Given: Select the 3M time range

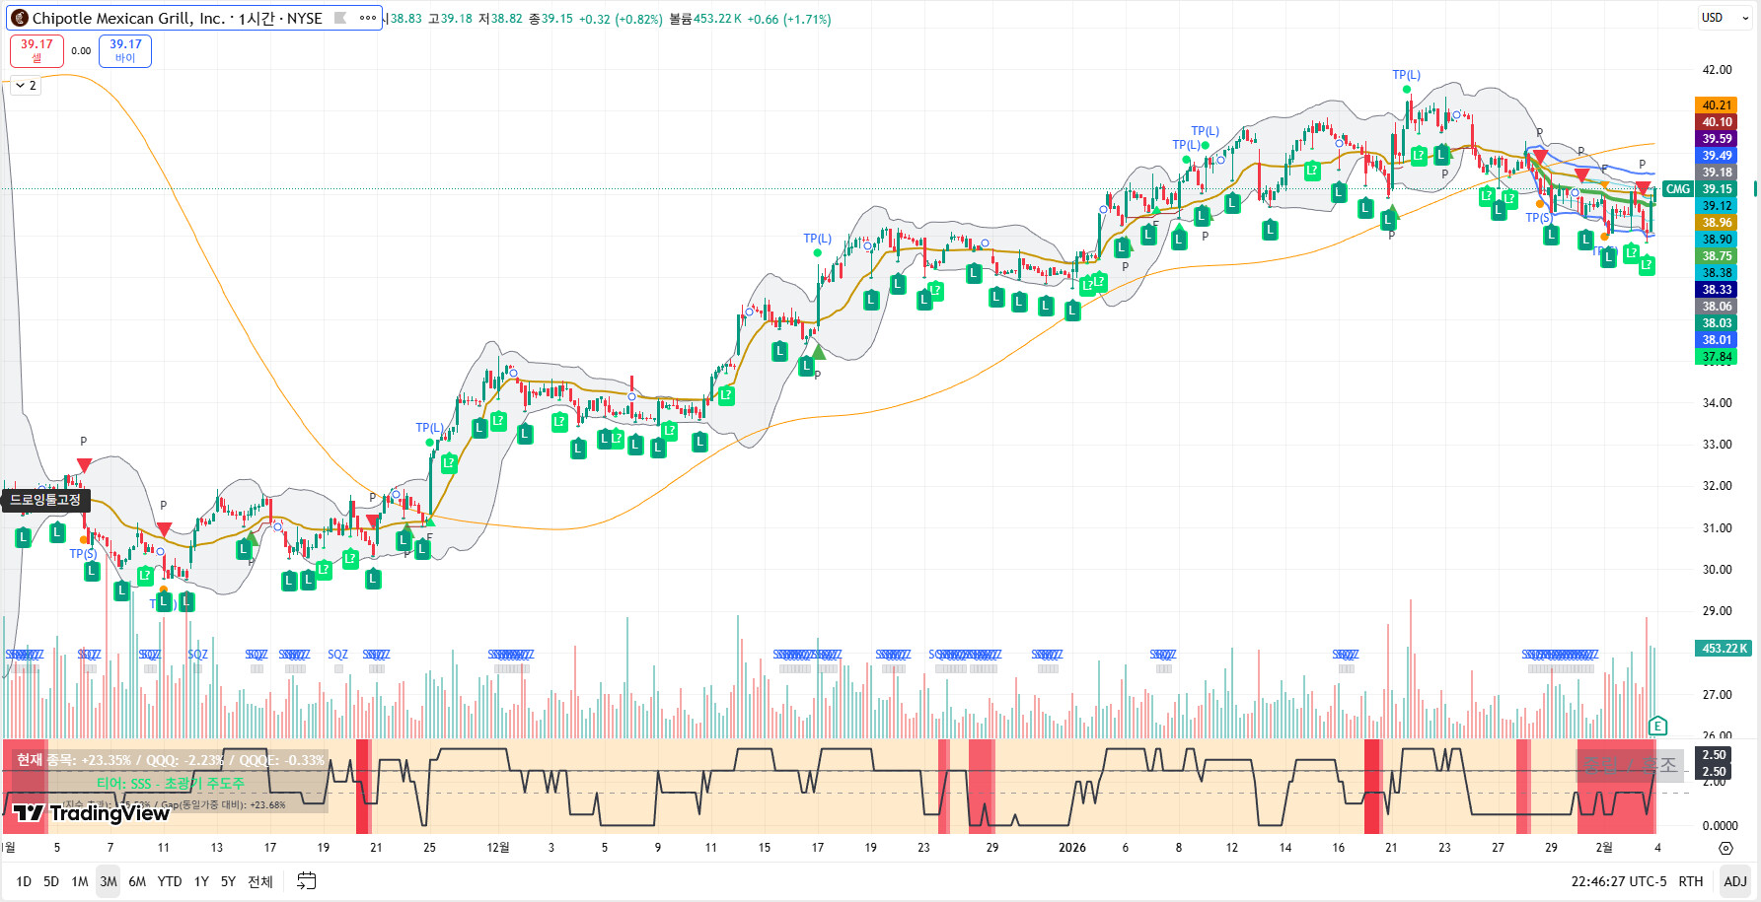Looking at the screenshot, I should coord(109,881).
